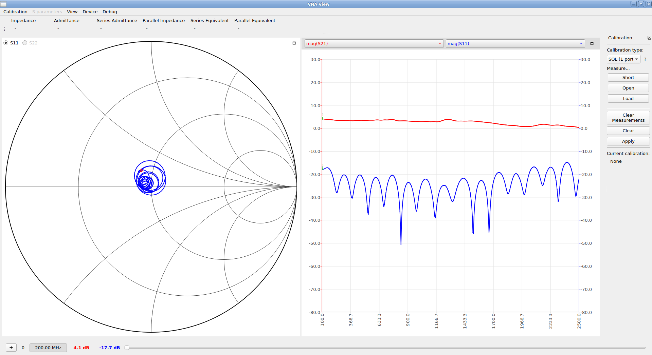Open the S parameters menu

click(x=47, y=12)
